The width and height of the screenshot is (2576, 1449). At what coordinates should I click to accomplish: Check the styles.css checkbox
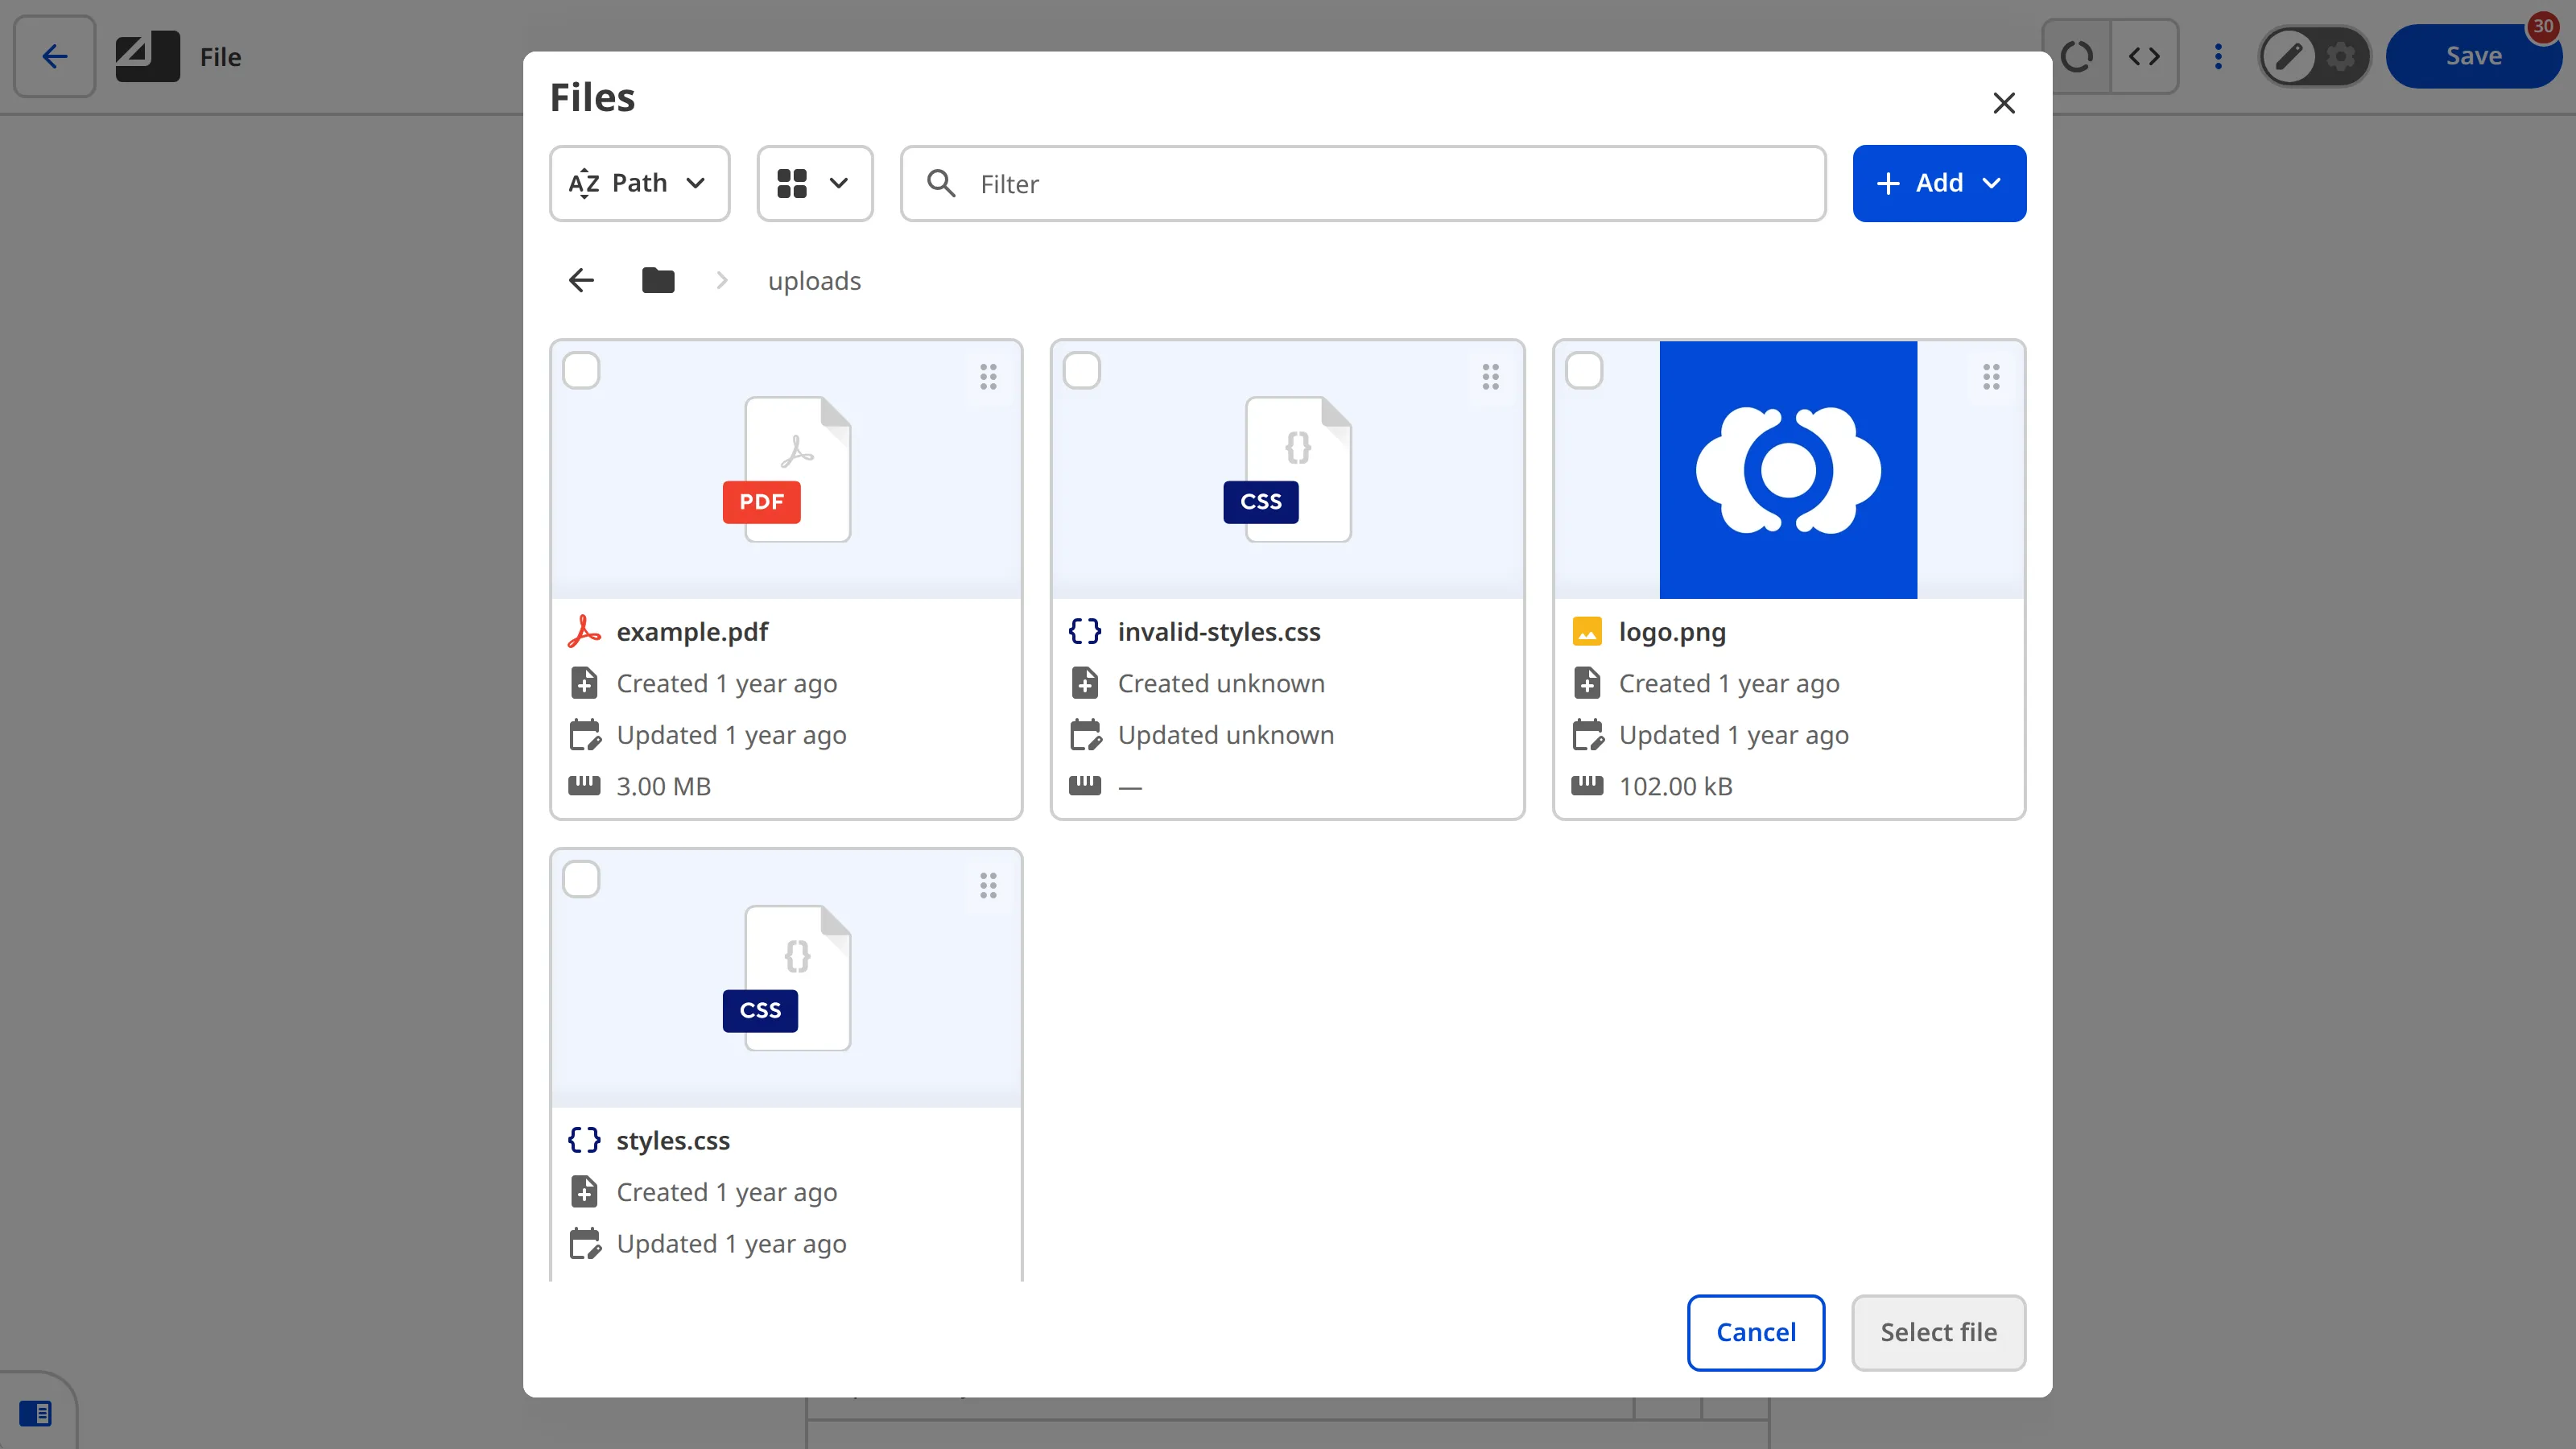click(581, 880)
